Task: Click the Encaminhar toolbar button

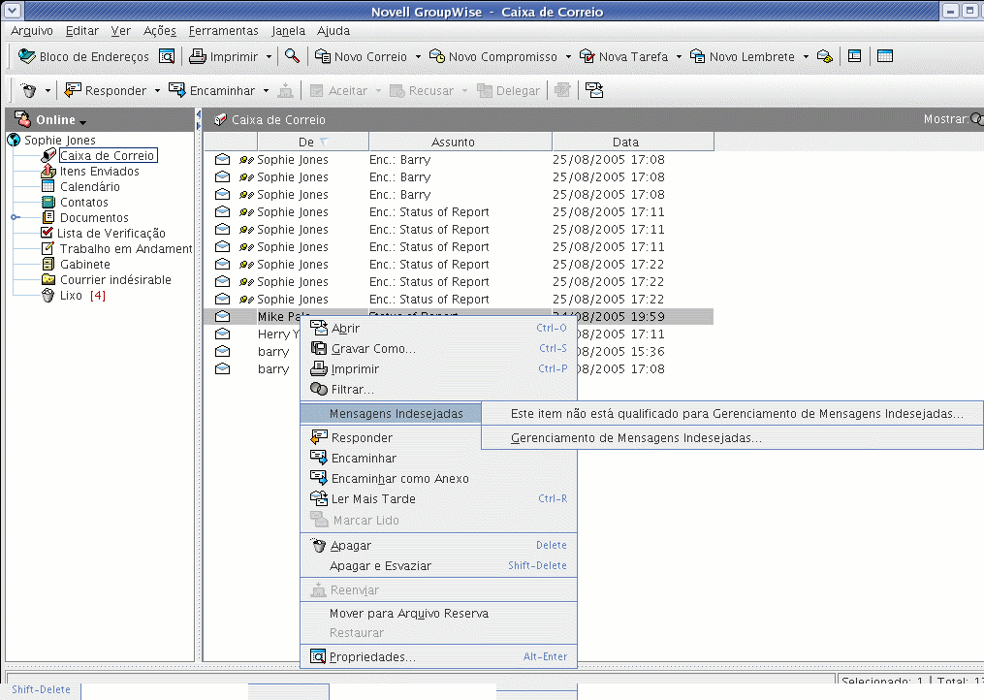Action: click(212, 91)
